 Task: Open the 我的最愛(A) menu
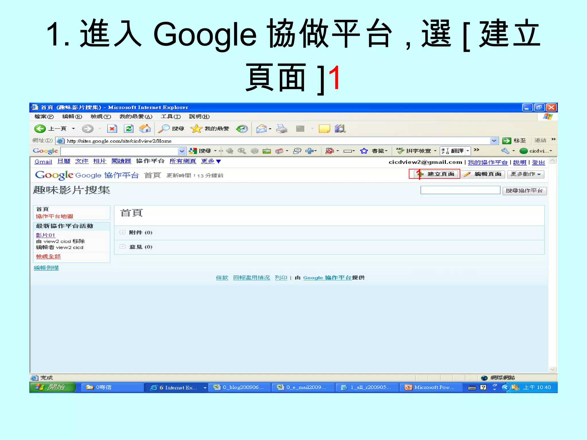[x=136, y=116]
